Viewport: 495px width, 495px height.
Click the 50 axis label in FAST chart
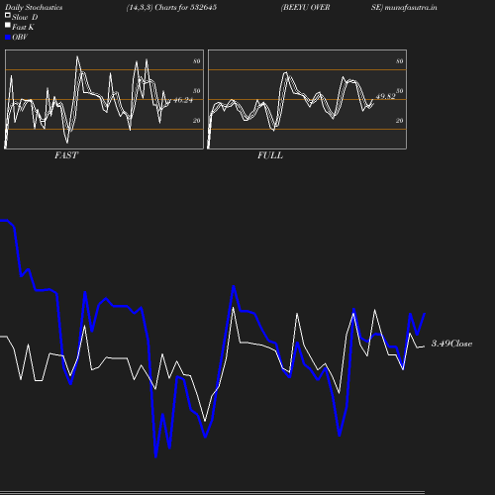pos(197,91)
